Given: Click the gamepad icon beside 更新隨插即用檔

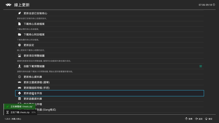Looking at the screenshot, I should pos(19,88).
